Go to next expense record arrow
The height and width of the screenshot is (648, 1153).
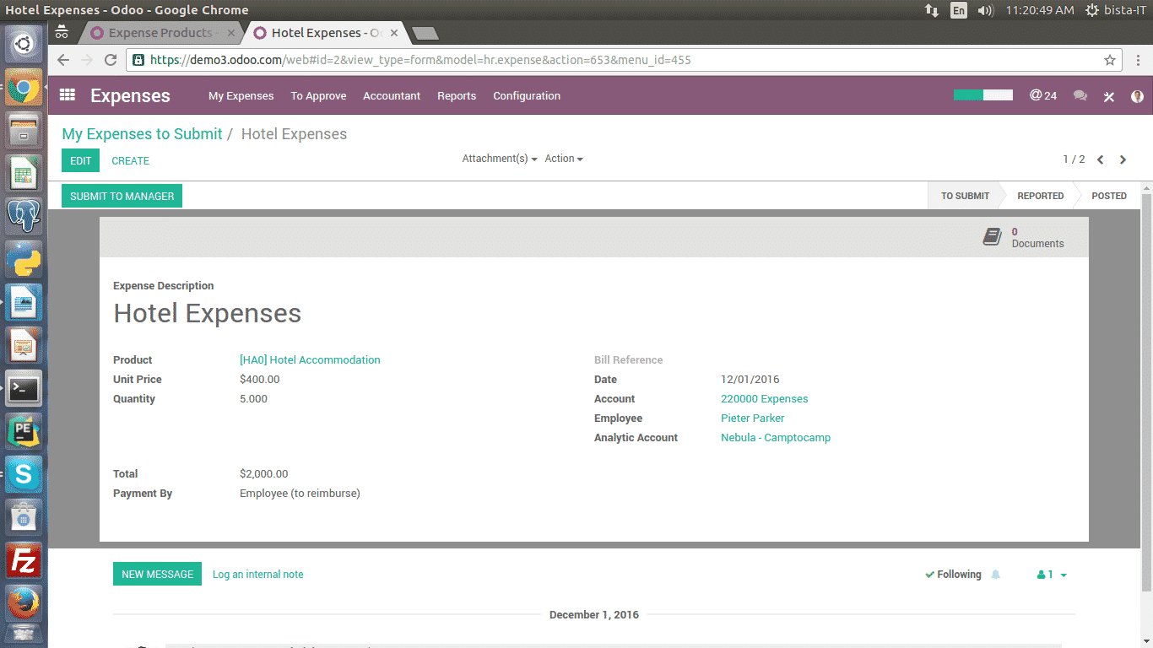[x=1123, y=159]
